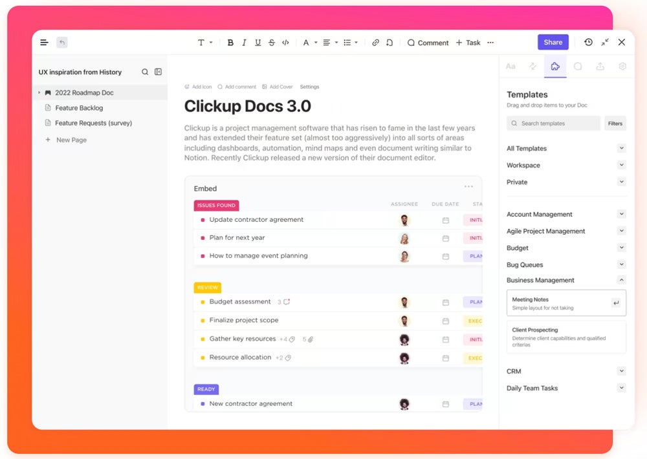The image size is (647, 459).
Task: Click the Comment toolbar button
Action: point(428,43)
